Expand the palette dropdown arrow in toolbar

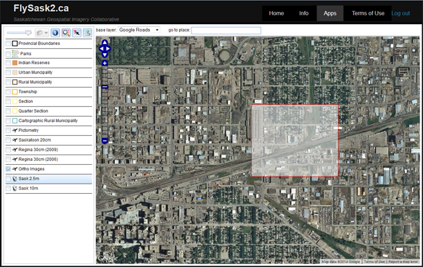click(46, 33)
